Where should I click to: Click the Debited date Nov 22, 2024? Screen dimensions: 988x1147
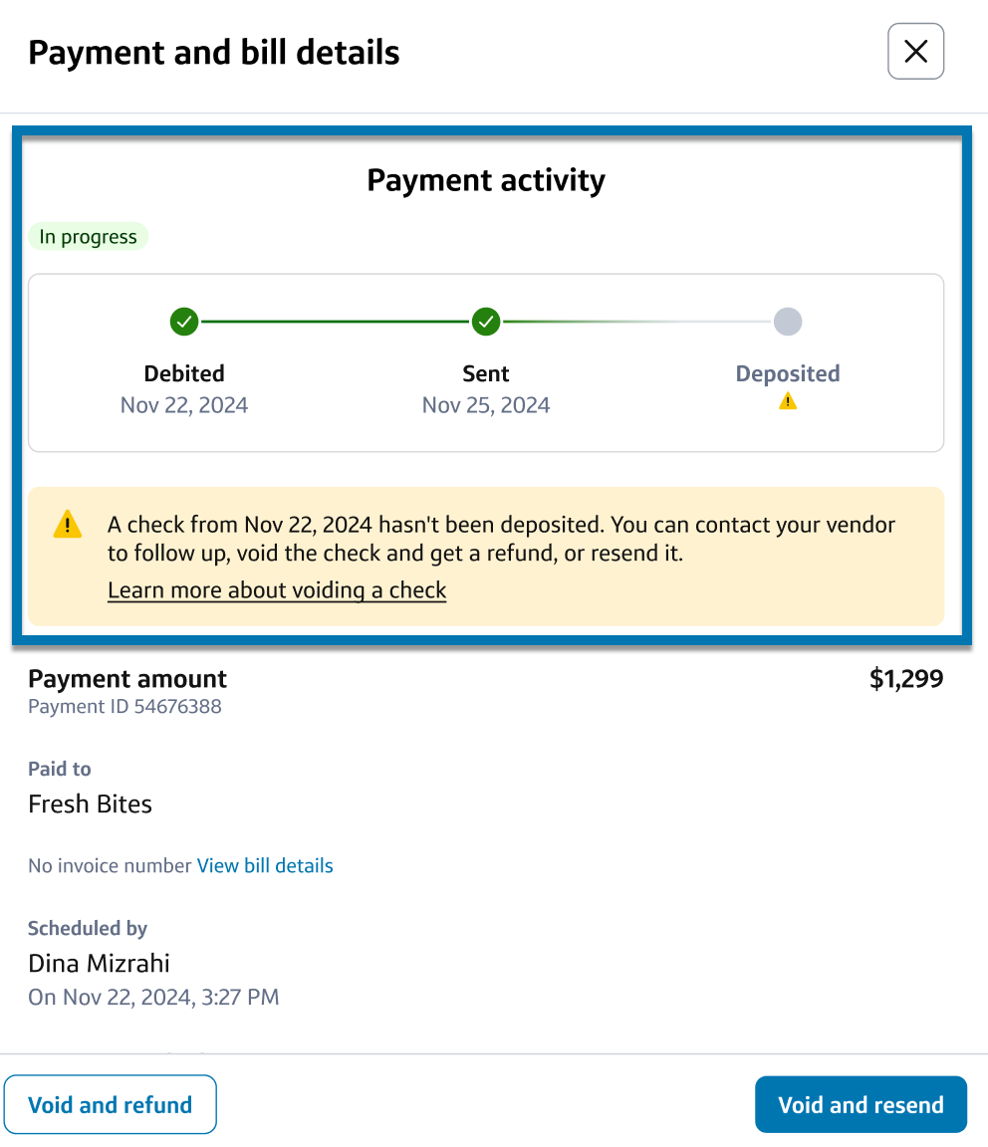point(184,405)
